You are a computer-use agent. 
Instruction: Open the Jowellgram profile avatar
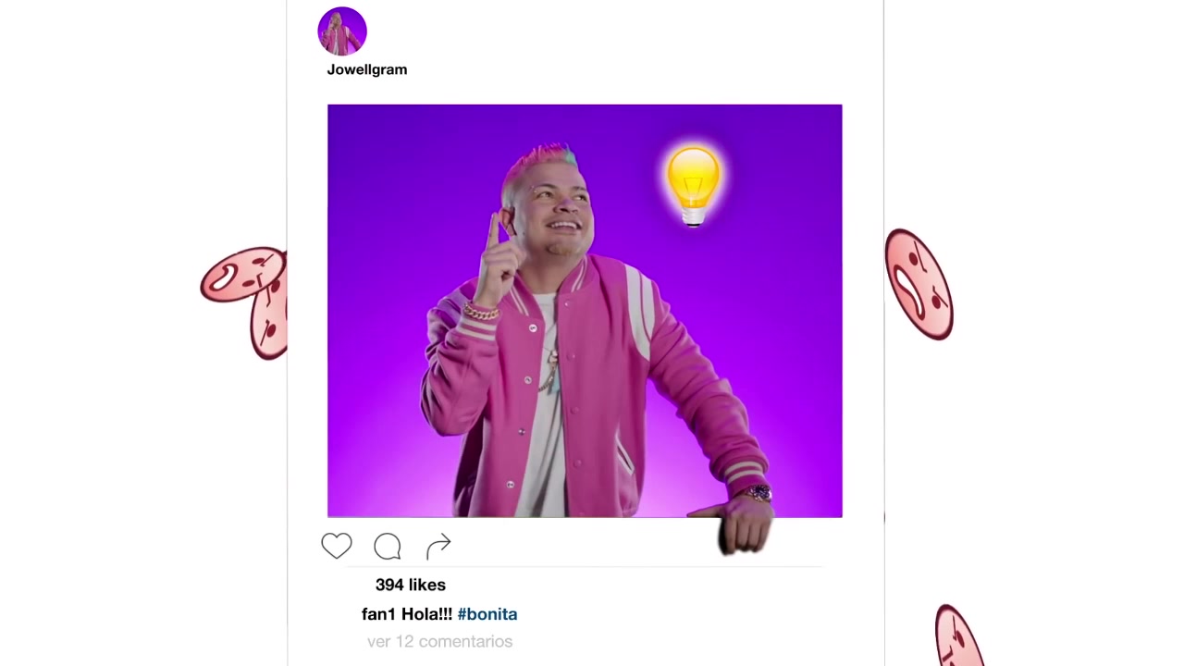point(342,31)
